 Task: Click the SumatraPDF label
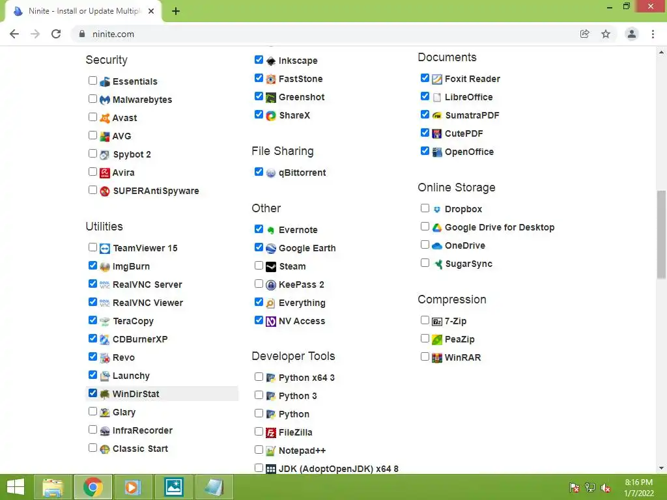point(472,116)
